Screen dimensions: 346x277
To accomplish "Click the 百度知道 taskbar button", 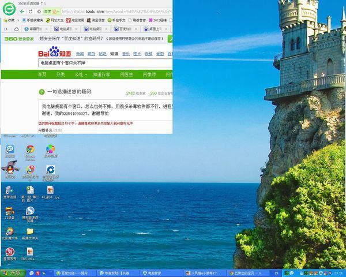I will (75, 273).
